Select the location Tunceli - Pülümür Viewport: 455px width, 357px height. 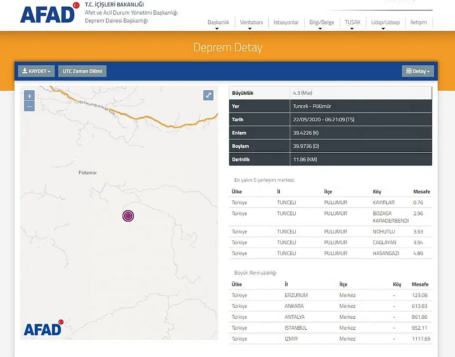click(312, 106)
